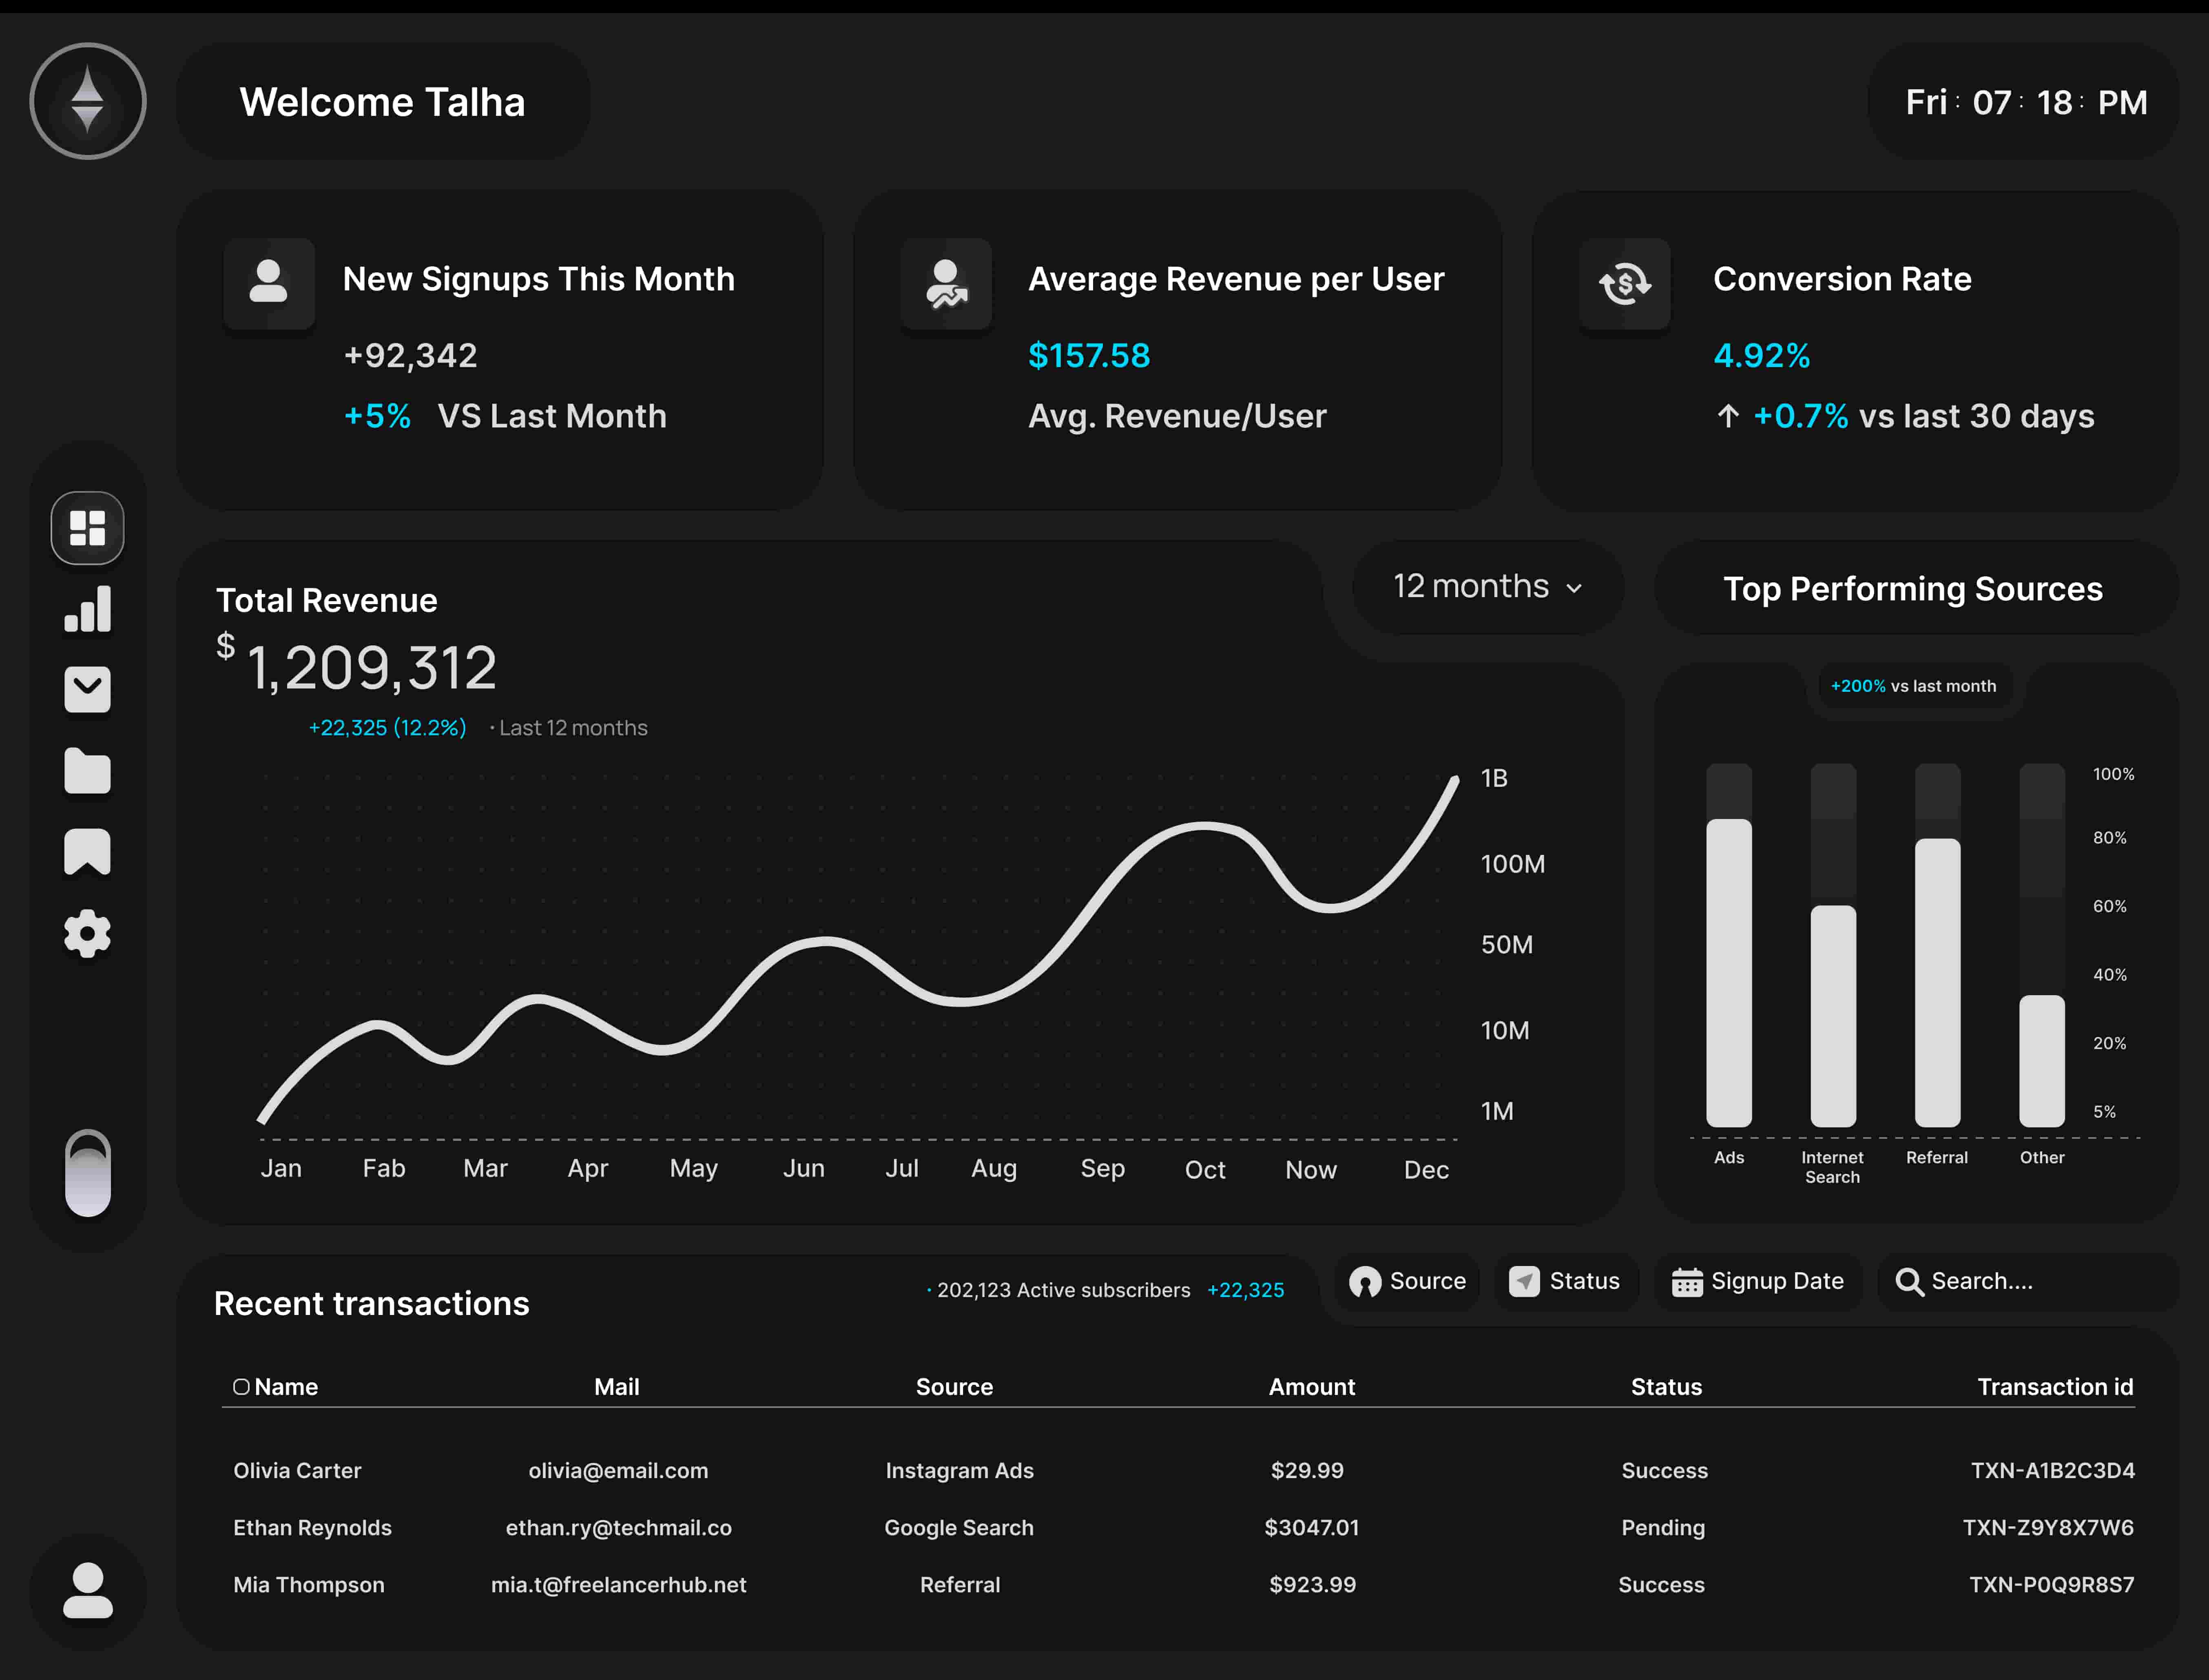
Task: Sort by the Transaction id column header
Action: click(2056, 1387)
